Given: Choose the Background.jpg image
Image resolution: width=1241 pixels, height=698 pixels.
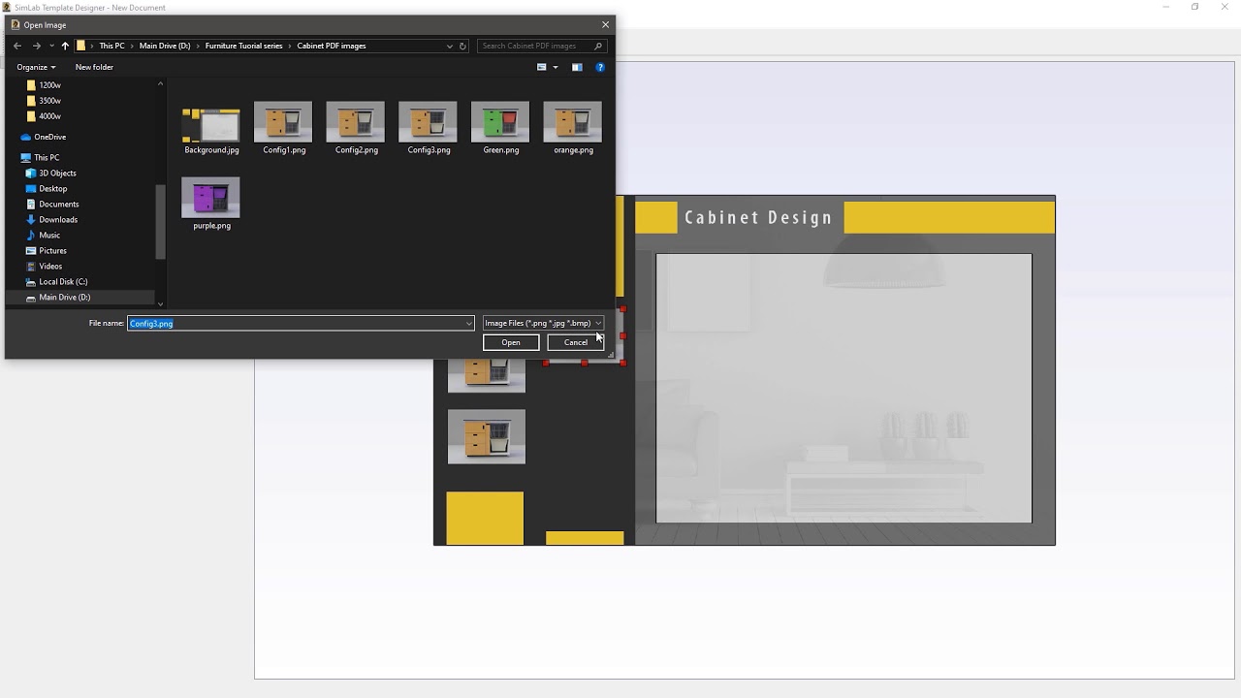Looking at the screenshot, I should pos(211,128).
